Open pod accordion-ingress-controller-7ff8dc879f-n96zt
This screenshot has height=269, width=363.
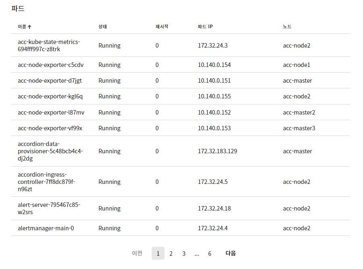tap(46, 182)
